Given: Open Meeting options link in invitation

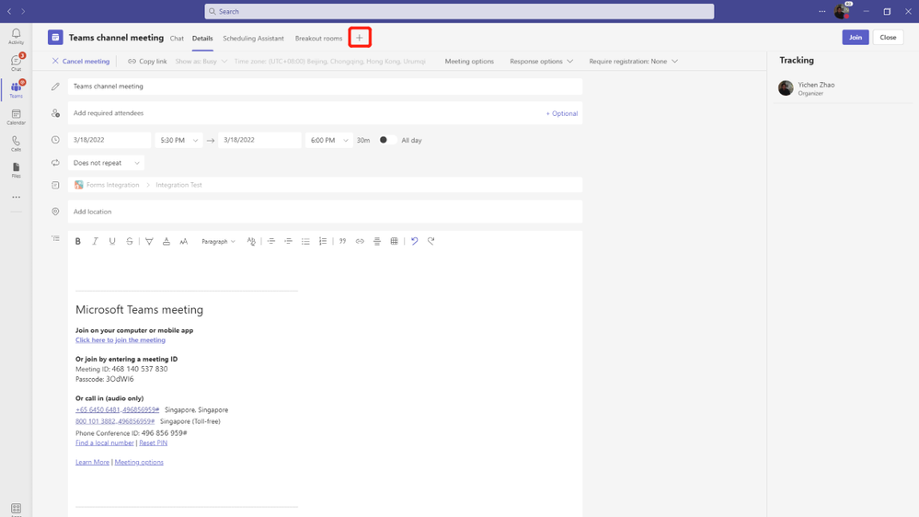Looking at the screenshot, I should tap(139, 462).
